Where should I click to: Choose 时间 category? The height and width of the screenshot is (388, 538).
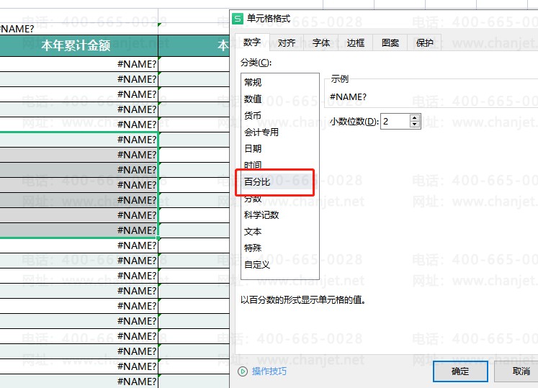[253, 165]
